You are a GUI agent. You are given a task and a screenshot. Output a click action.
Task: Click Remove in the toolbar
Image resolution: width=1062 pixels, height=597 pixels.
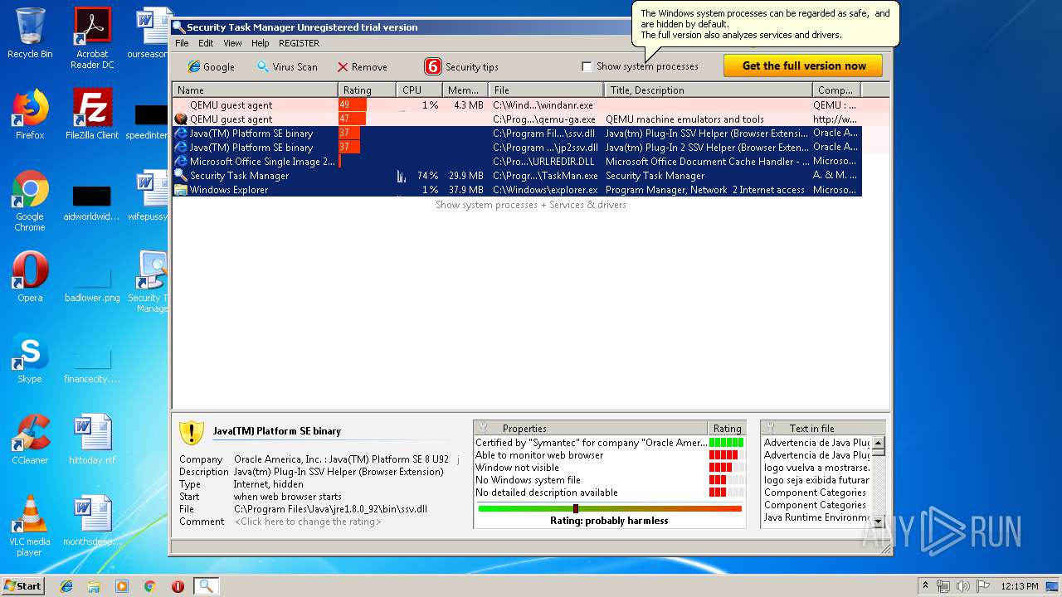pos(362,66)
